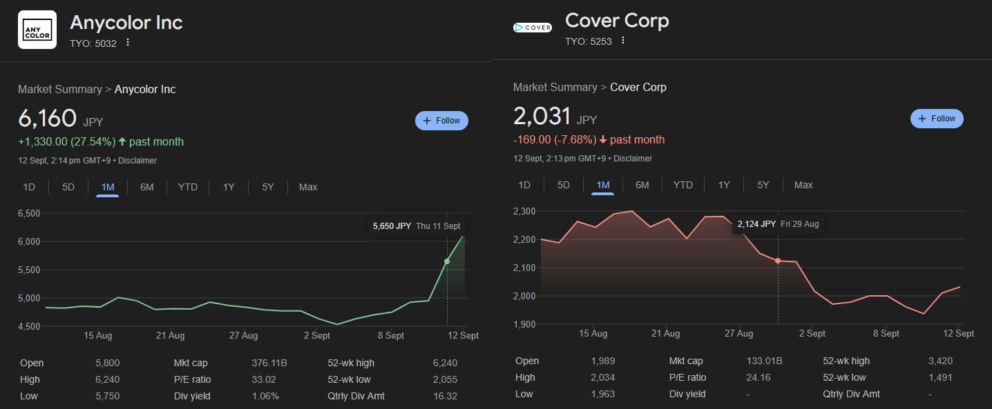Open Disclaimer link under Anycolor price
Screen dimensions: 992x409
137,161
